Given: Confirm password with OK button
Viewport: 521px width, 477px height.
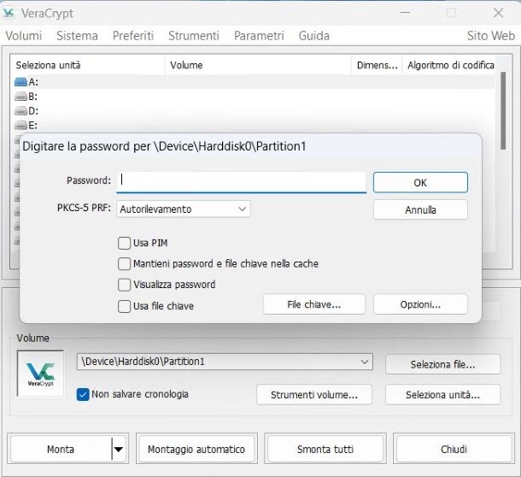Looking at the screenshot, I should [420, 182].
